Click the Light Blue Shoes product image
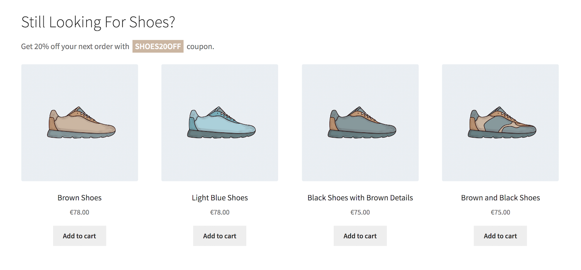The width and height of the screenshot is (581, 270). pyautogui.click(x=220, y=122)
